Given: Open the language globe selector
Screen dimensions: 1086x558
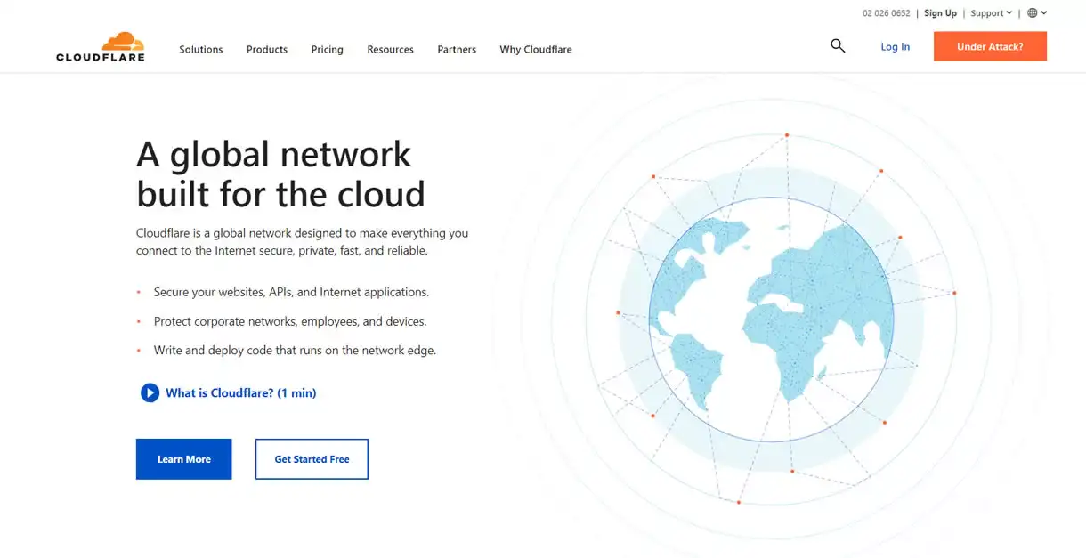Looking at the screenshot, I should point(1033,12).
